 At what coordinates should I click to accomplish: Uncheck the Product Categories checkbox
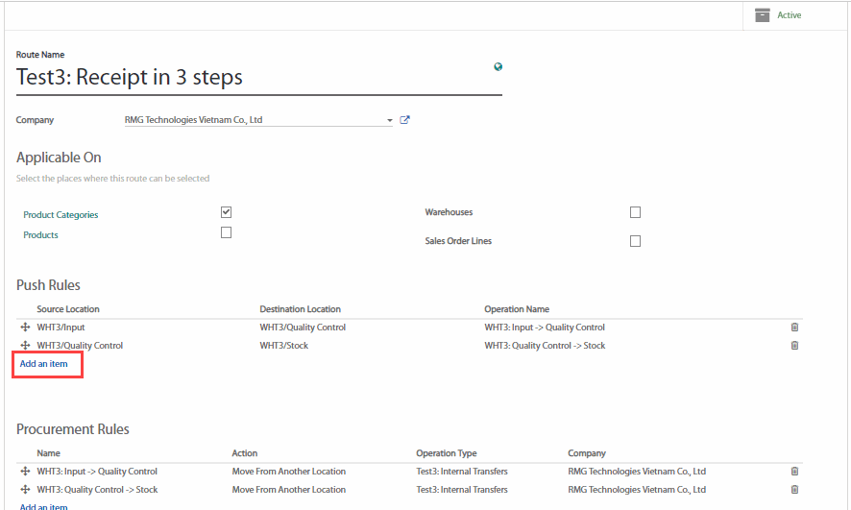coord(226,212)
